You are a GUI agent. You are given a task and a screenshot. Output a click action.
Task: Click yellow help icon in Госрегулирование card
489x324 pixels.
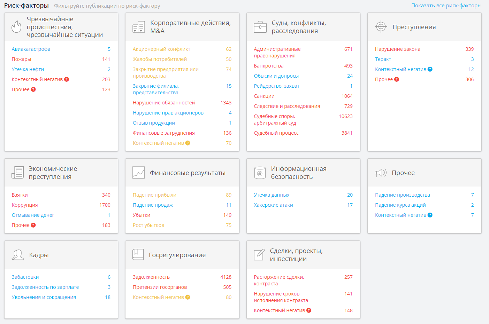(x=188, y=297)
